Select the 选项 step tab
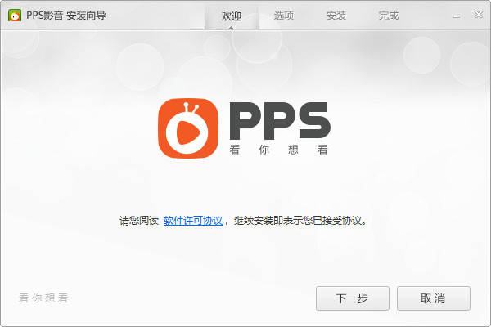 point(284,16)
